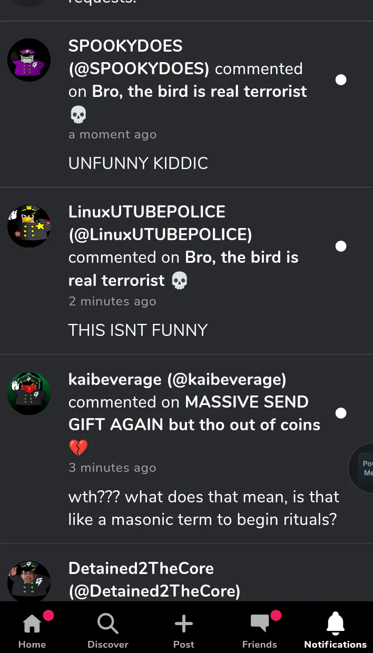Open comment 'UNFUNNY KIDDIC'
This screenshot has height=653, width=373.
click(x=138, y=163)
